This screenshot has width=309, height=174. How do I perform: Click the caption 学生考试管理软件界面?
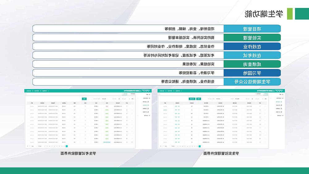tap(78, 153)
